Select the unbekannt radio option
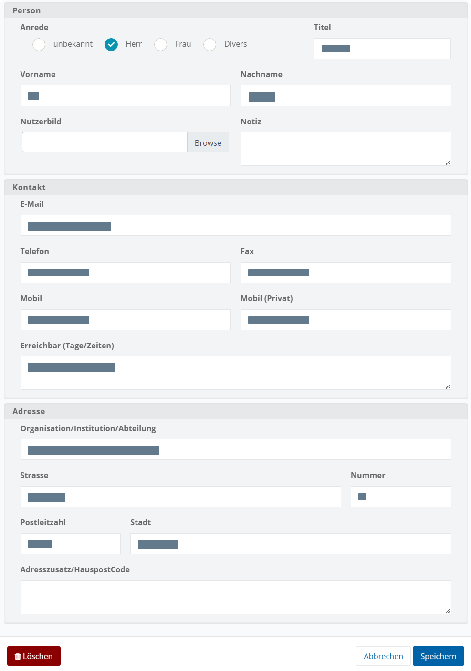This screenshot has height=671, width=471. (x=39, y=44)
